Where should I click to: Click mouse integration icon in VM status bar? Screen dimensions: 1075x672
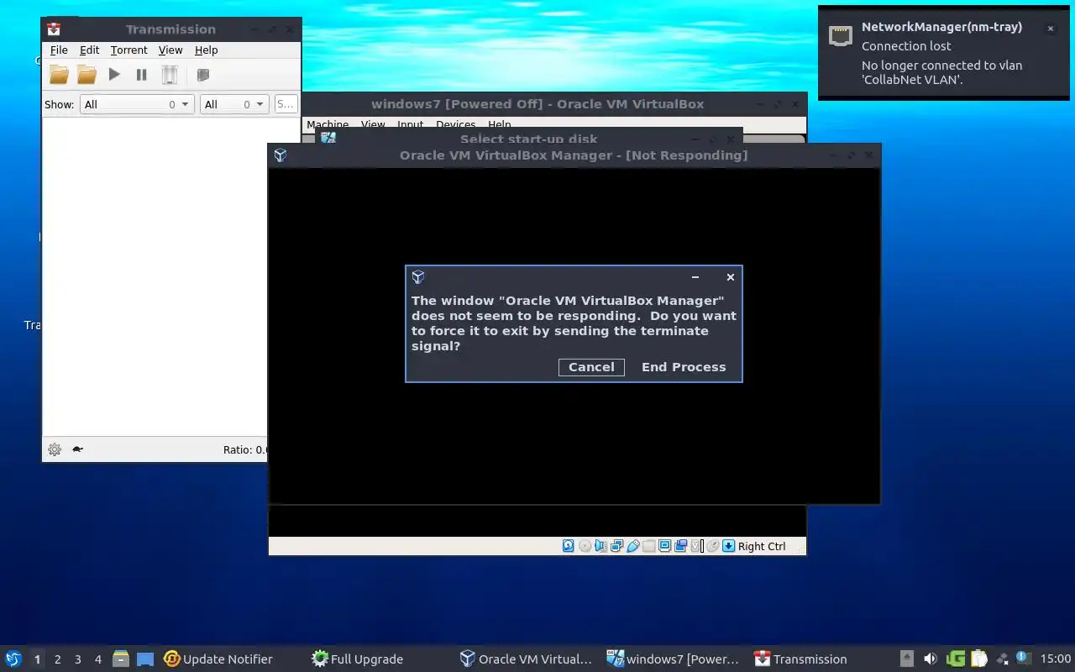pyautogui.click(x=712, y=546)
